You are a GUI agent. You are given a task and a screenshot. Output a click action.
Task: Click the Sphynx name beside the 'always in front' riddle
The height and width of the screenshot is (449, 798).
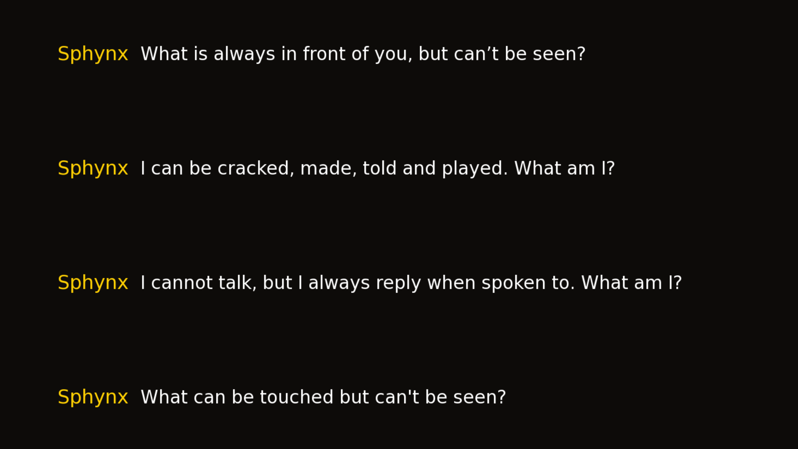coord(93,54)
